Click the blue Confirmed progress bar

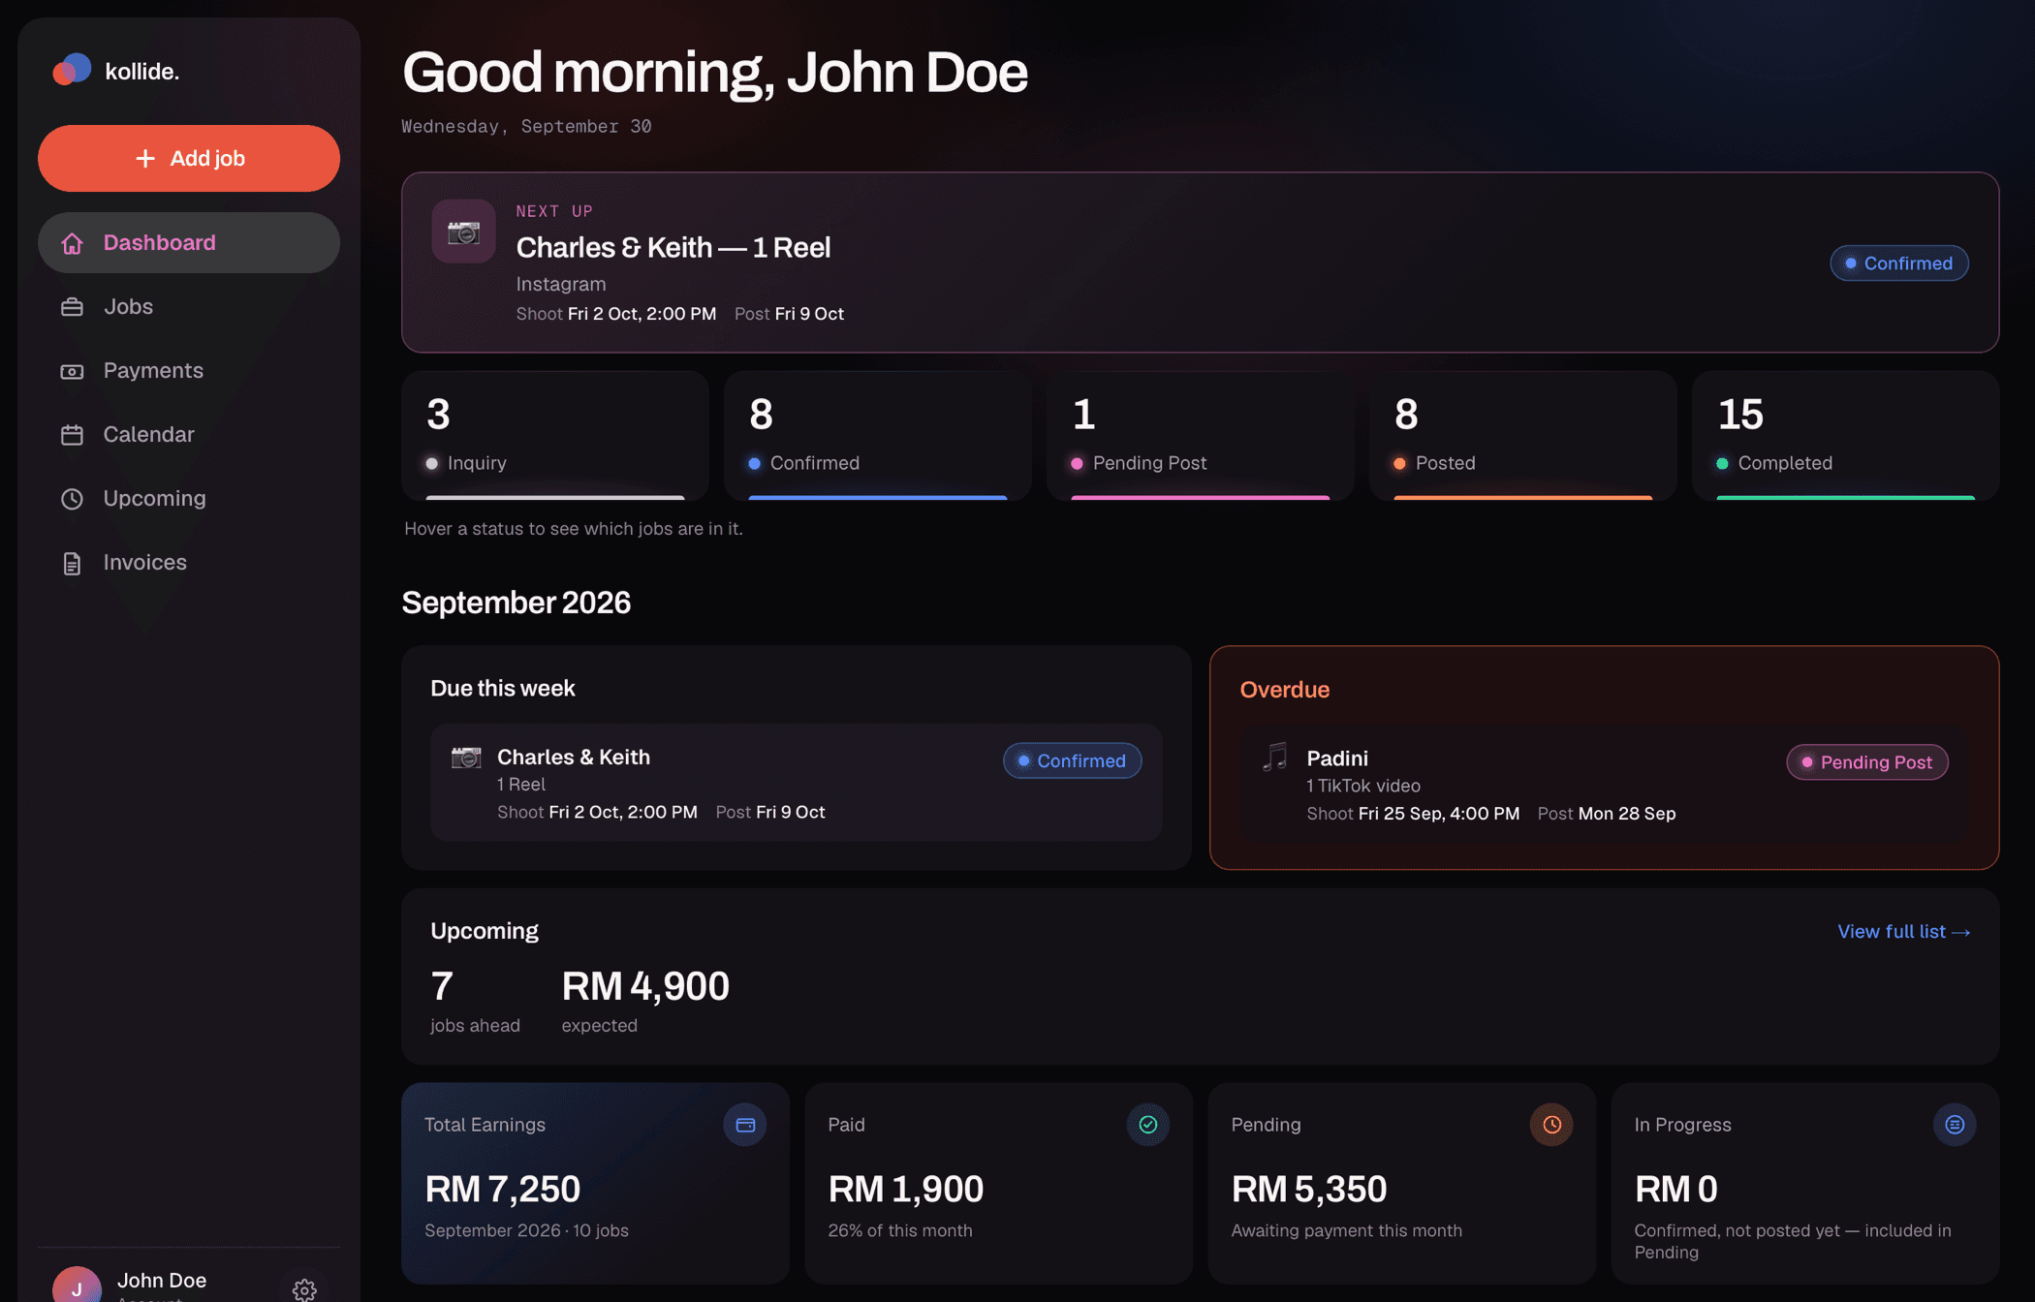[x=878, y=498]
